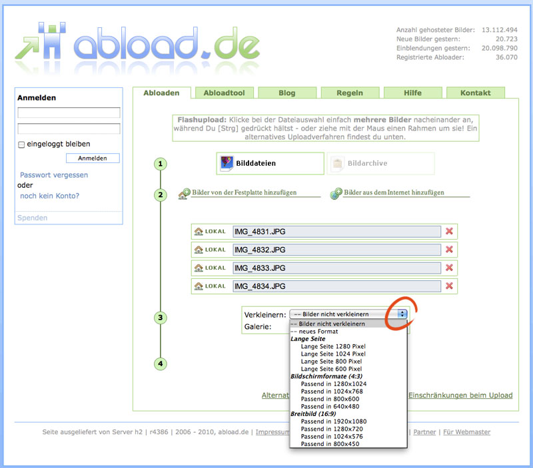Open the Abloadtool tab
The height and width of the screenshot is (468, 533).
(x=225, y=93)
